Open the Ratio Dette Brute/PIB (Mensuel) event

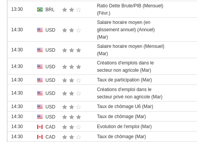click(x=130, y=9)
